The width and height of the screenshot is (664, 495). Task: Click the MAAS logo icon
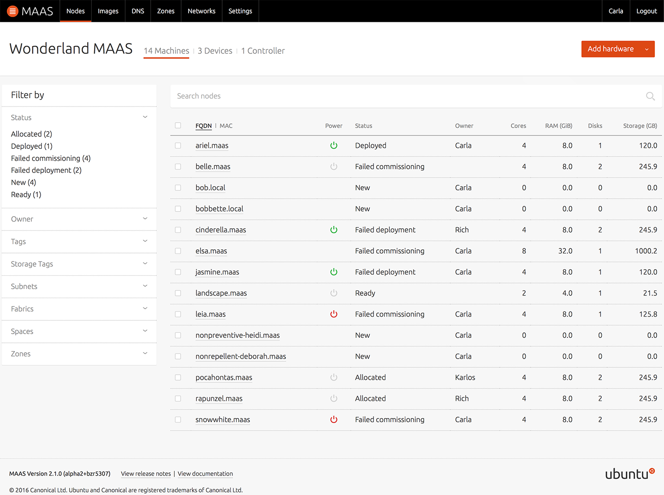point(13,11)
